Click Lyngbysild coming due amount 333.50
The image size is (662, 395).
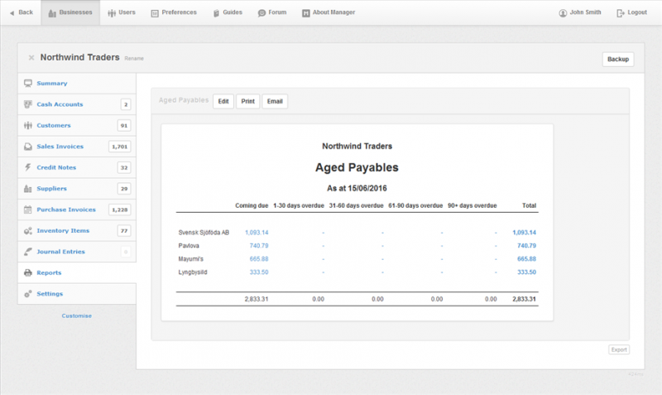coord(259,272)
